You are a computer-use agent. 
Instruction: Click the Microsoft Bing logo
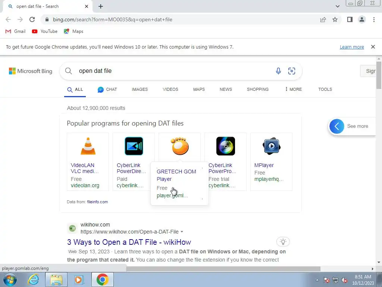[31, 71]
